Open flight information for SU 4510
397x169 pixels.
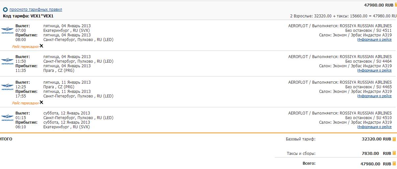(374, 127)
